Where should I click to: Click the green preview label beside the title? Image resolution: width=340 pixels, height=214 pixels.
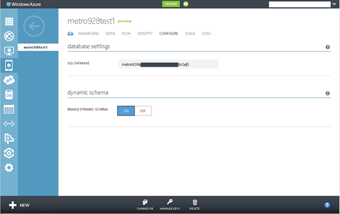click(125, 21)
